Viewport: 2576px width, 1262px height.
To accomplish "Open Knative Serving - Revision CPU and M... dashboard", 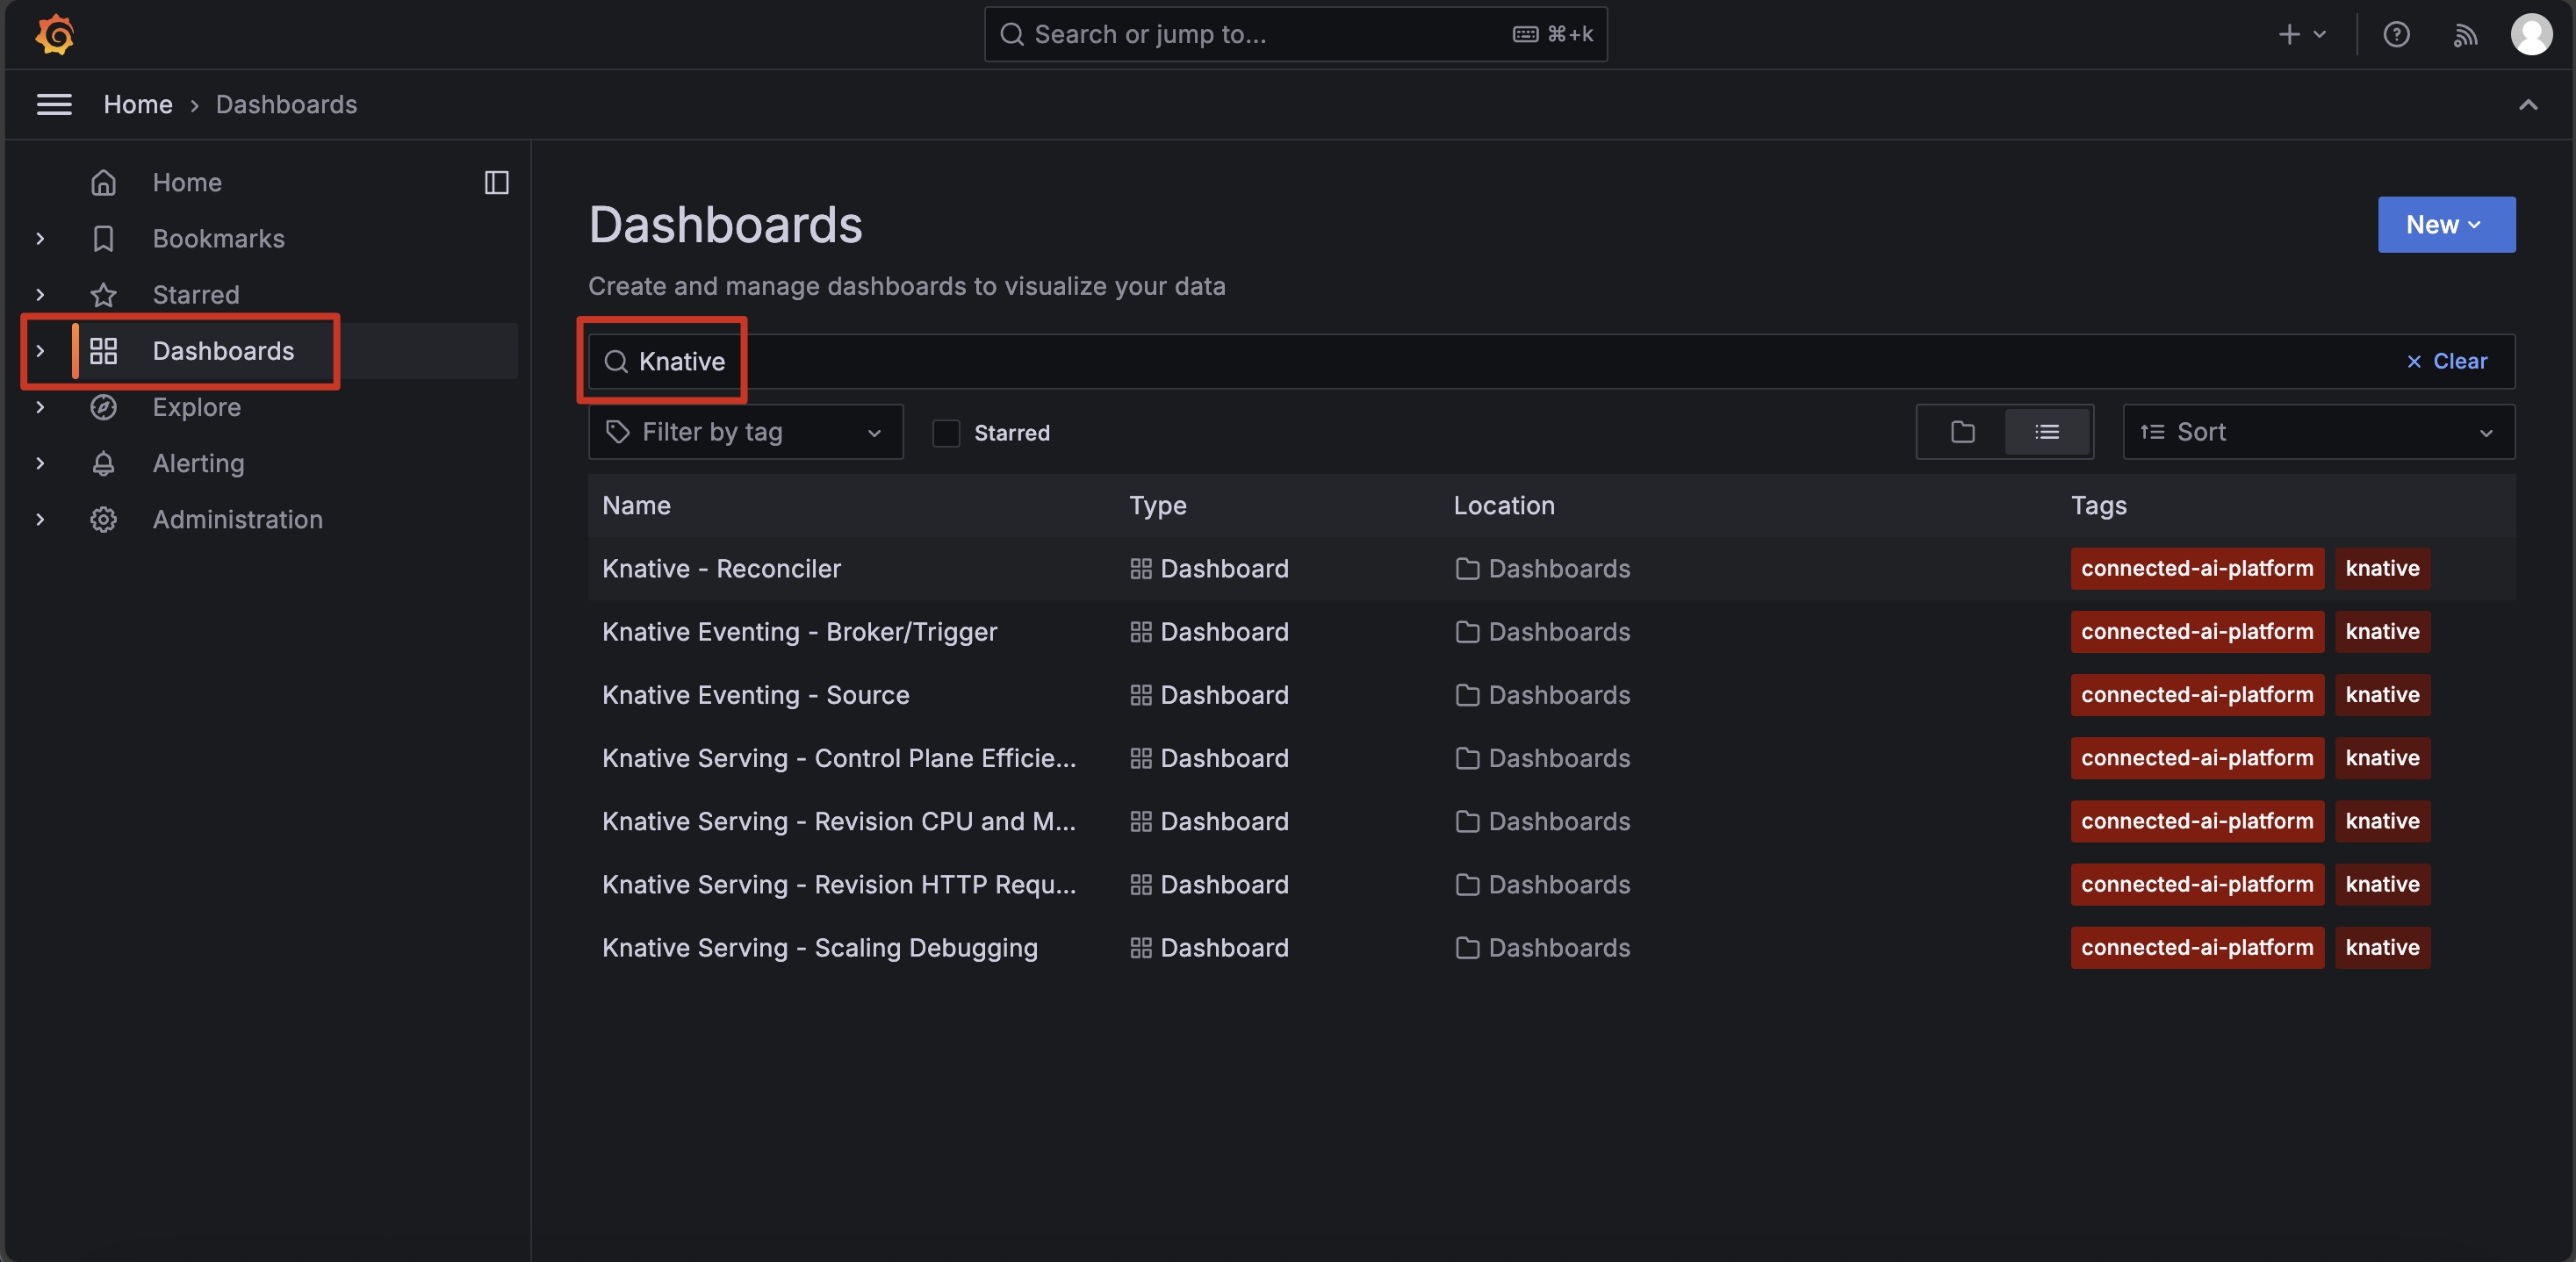I will click(x=838, y=821).
